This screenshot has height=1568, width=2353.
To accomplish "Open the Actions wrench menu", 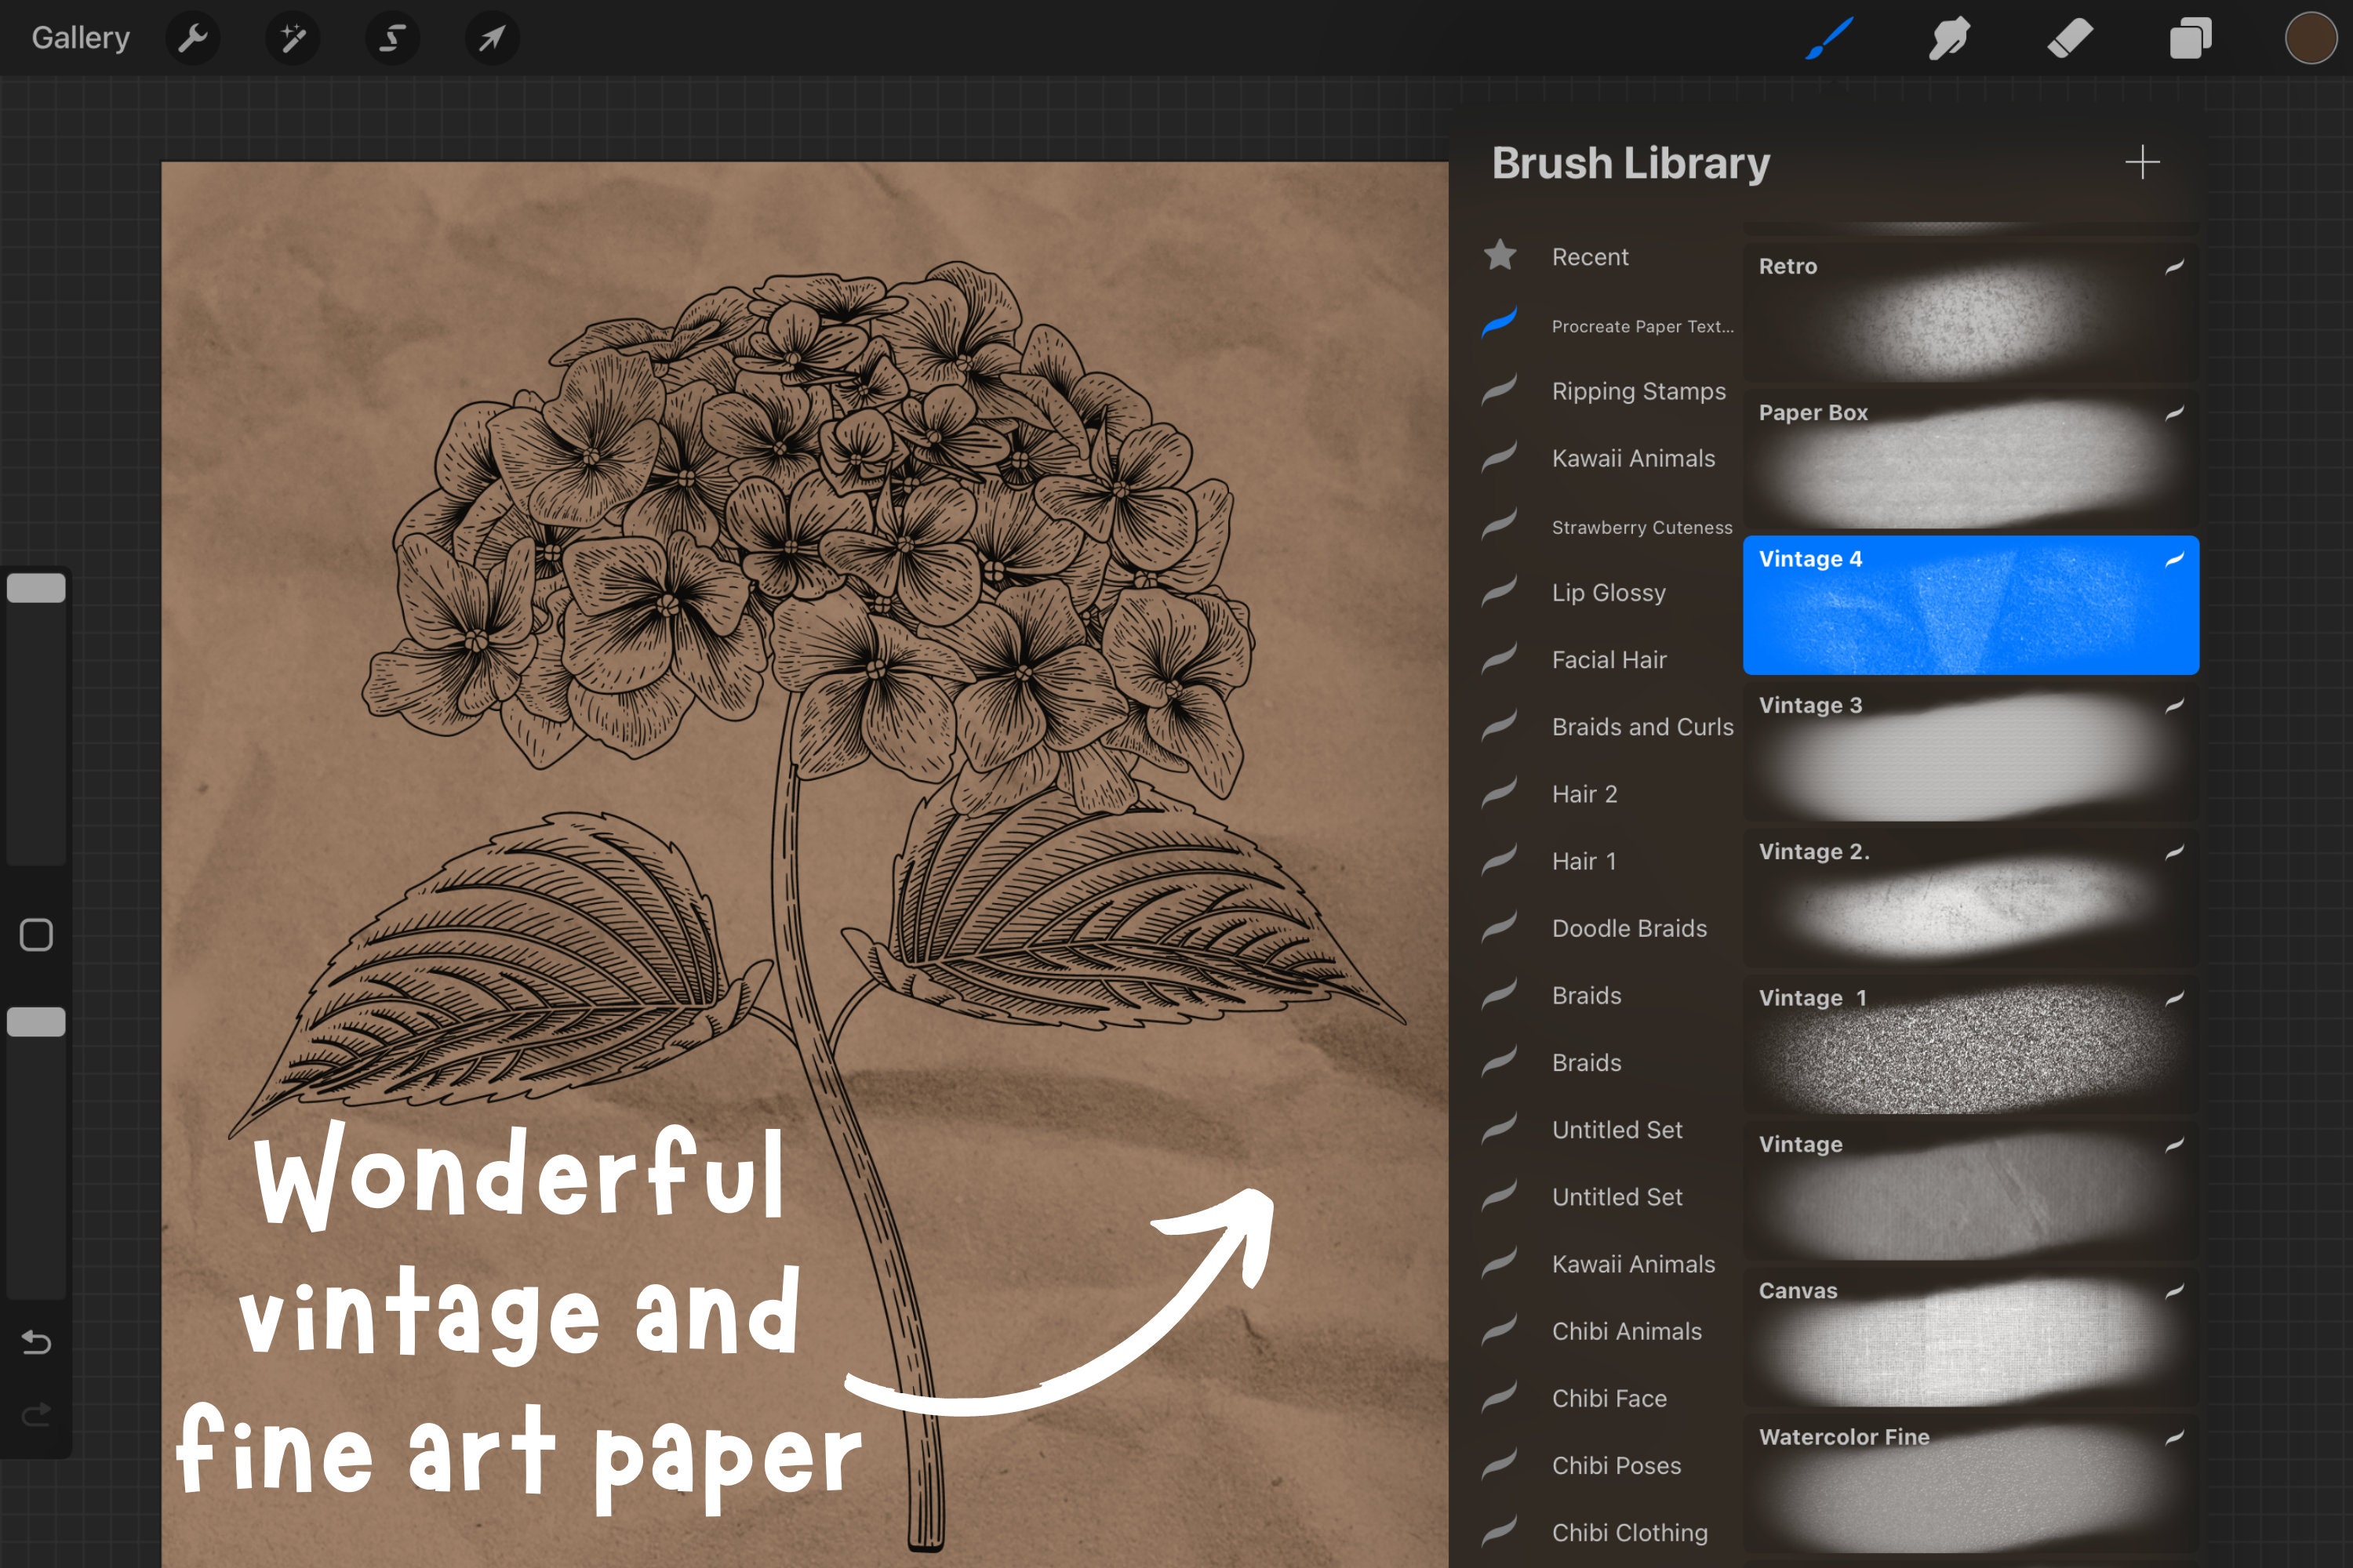I will tap(193, 37).
